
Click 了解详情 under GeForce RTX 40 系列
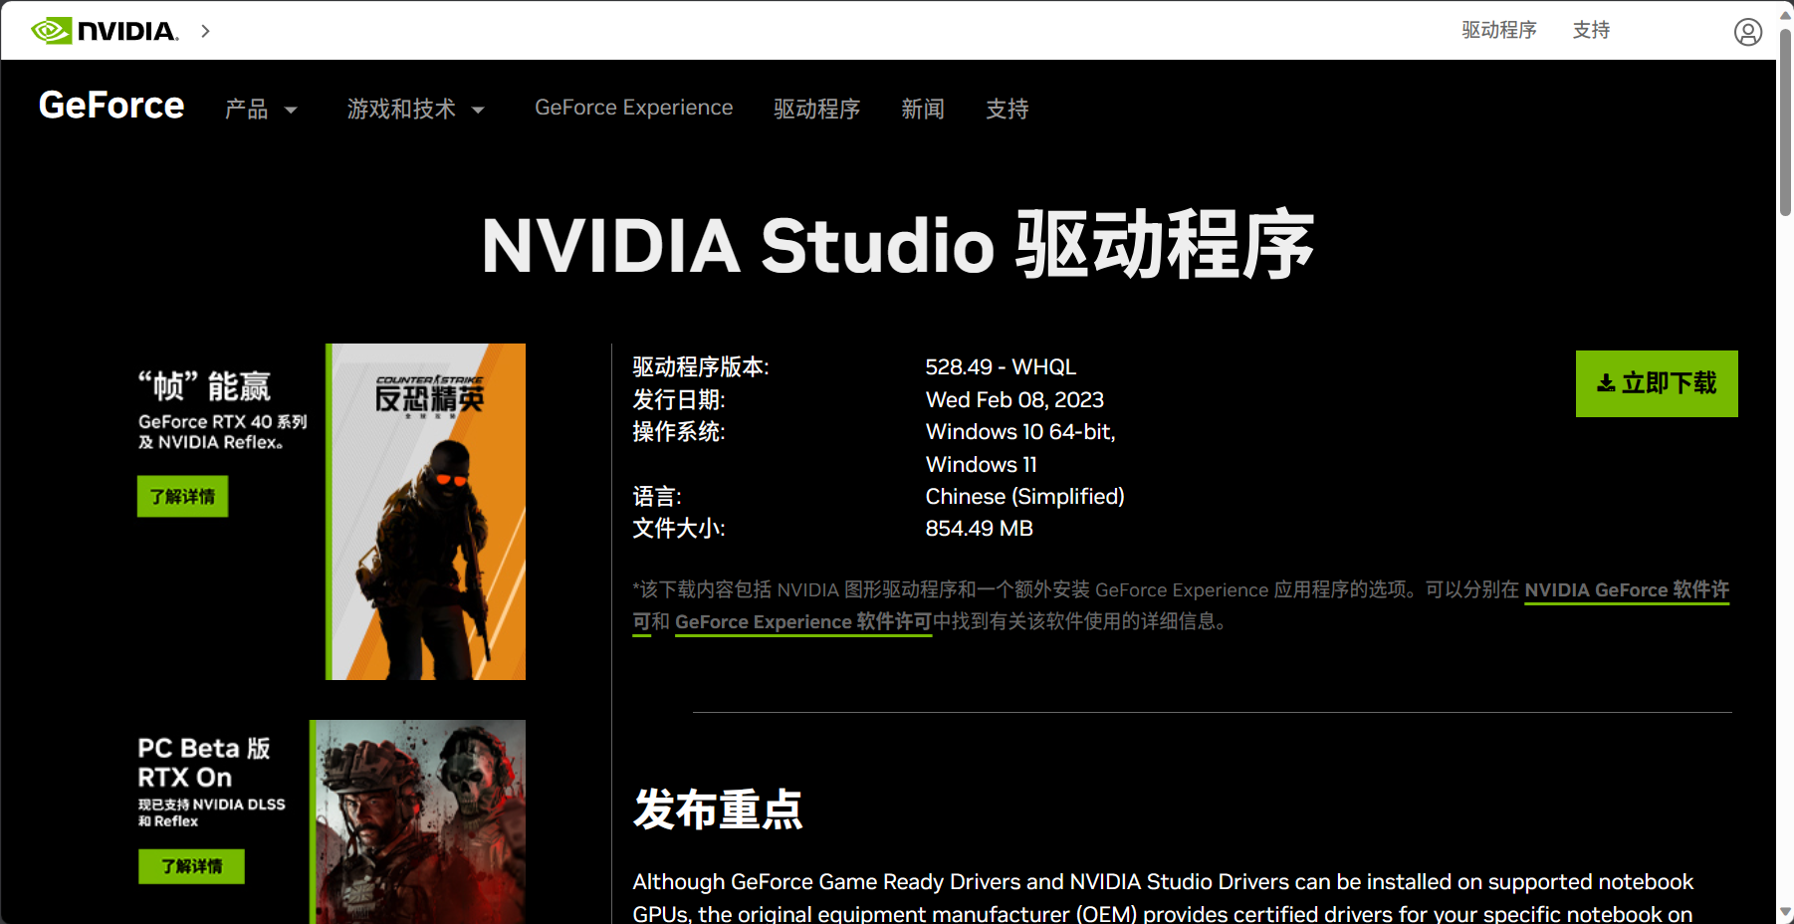pos(182,496)
